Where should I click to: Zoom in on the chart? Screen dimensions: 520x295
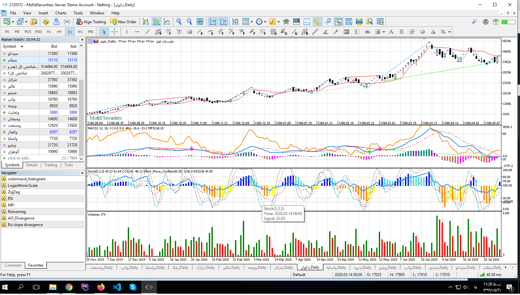[179, 22]
